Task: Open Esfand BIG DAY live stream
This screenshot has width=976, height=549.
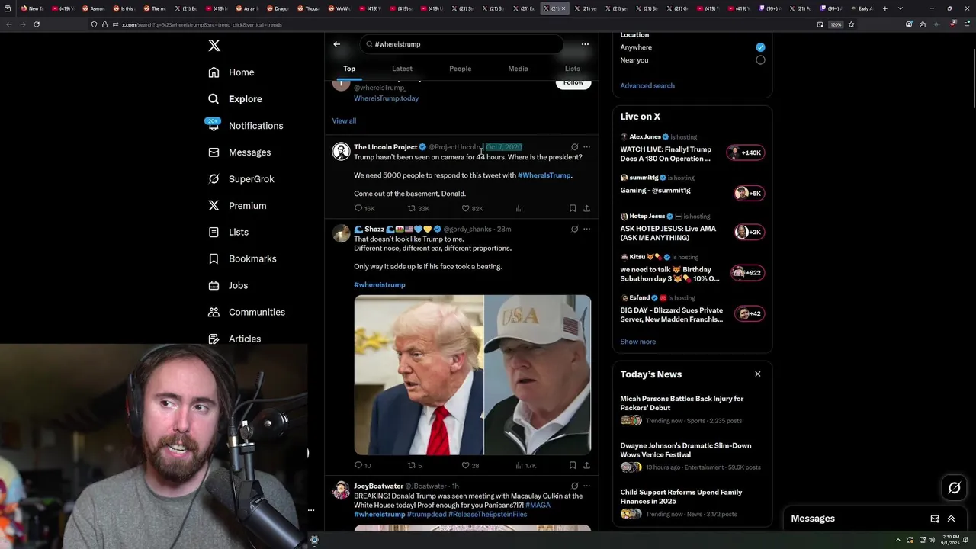Action: point(692,309)
